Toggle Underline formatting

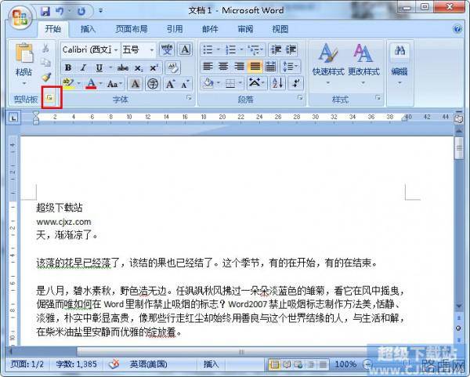click(99, 67)
